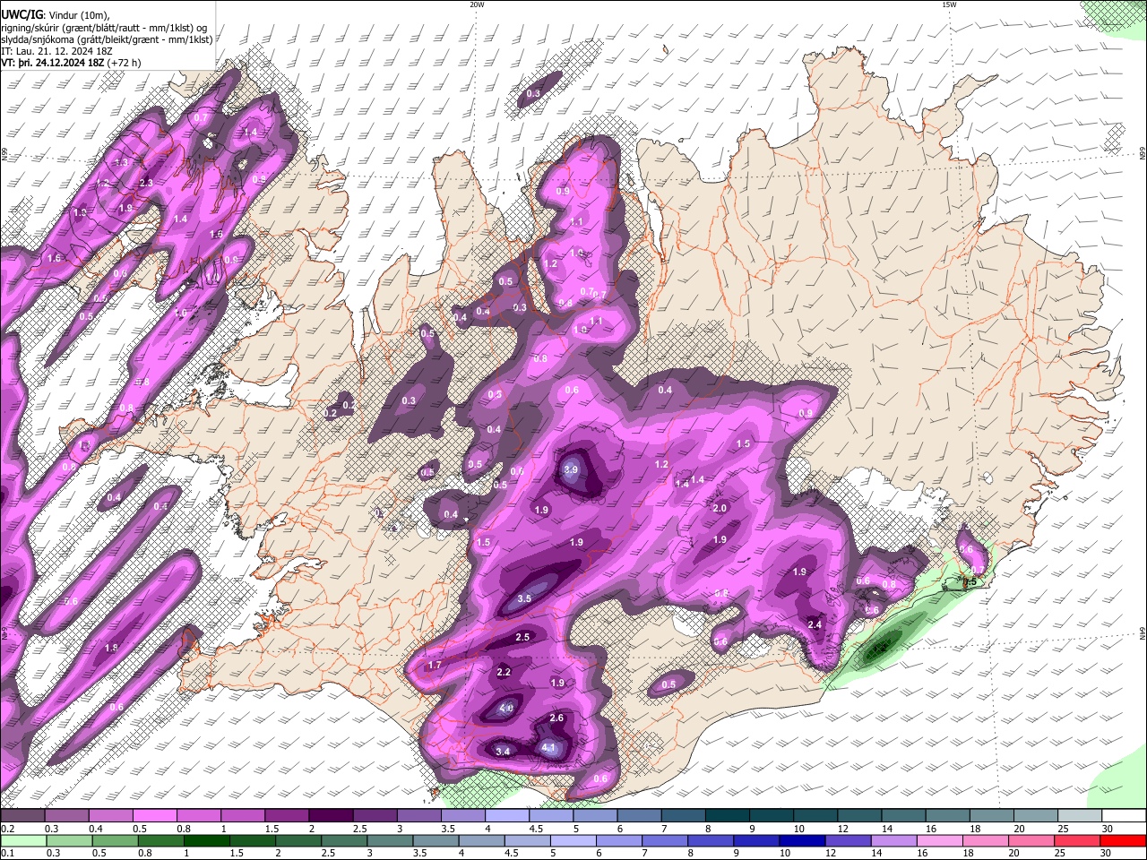Click the 2.4 snowfall value on the map
The image size is (1147, 860).
pyautogui.click(x=815, y=624)
